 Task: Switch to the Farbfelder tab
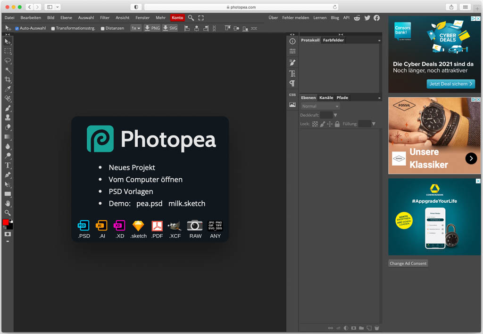[x=333, y=40]
